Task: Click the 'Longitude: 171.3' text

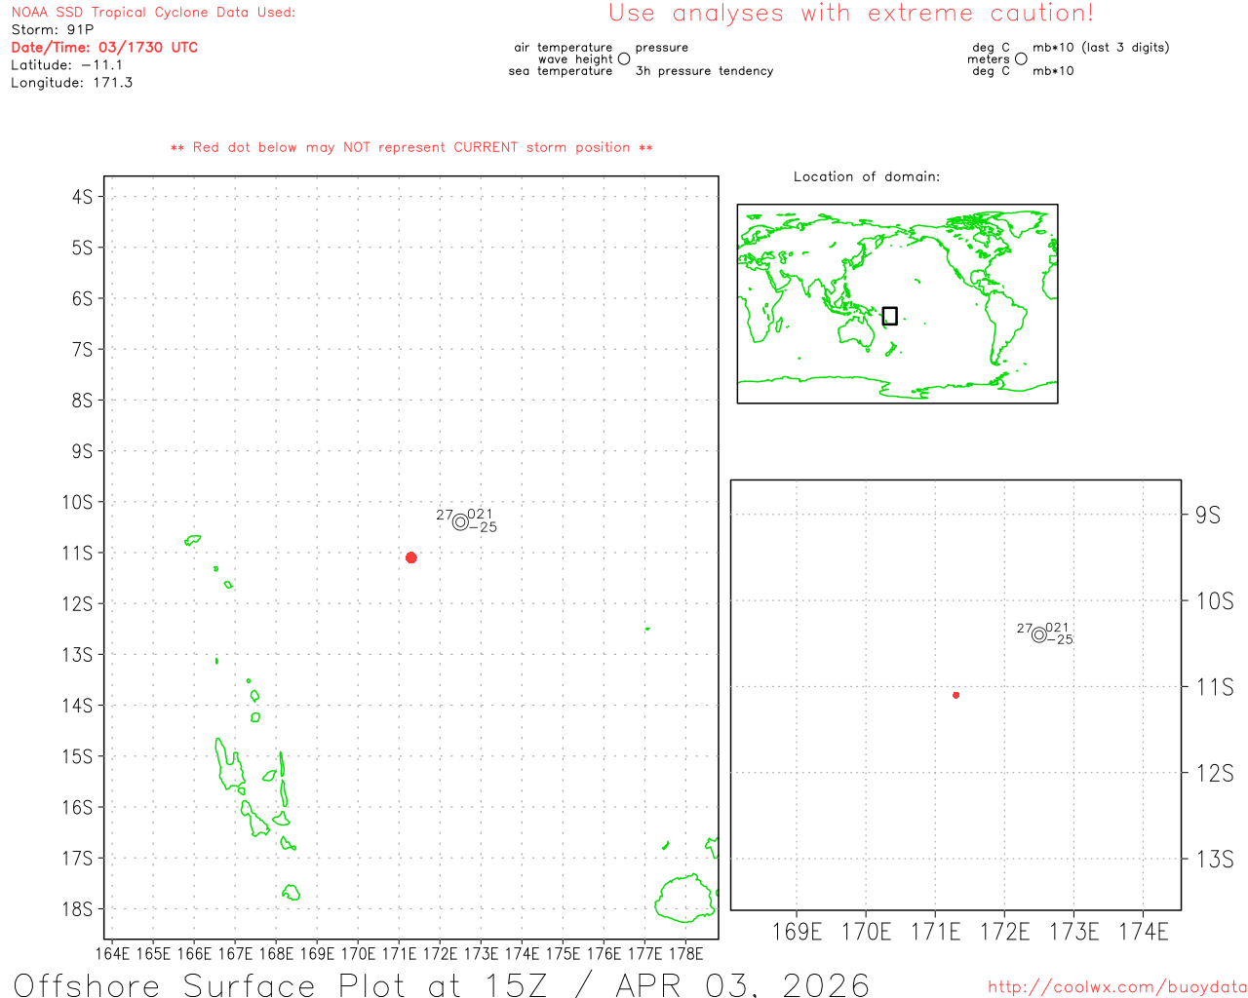Action: coord(72,83)
